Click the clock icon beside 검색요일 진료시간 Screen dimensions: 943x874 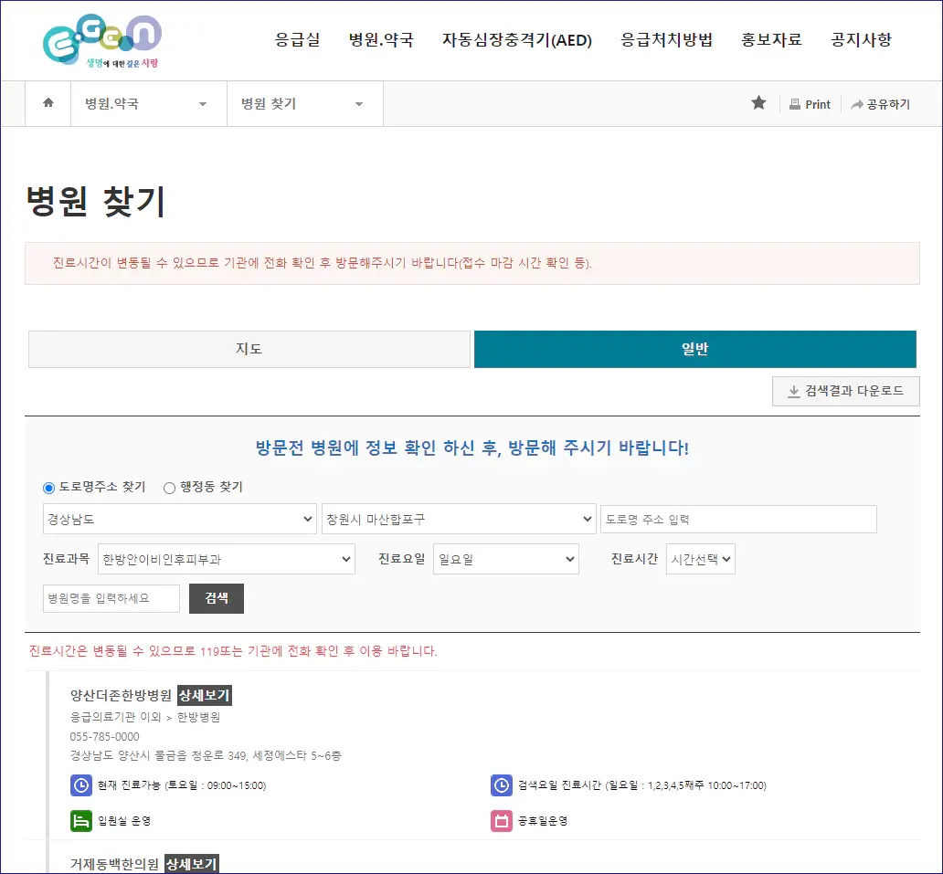pyautogui.click(x=503, y=785)
